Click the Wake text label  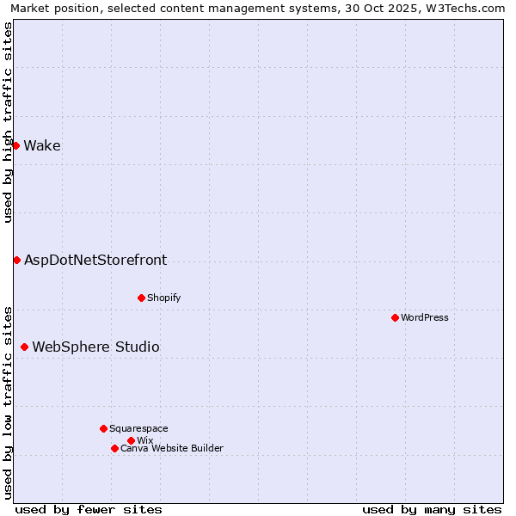pyautogui.click(x=42, y=145)
